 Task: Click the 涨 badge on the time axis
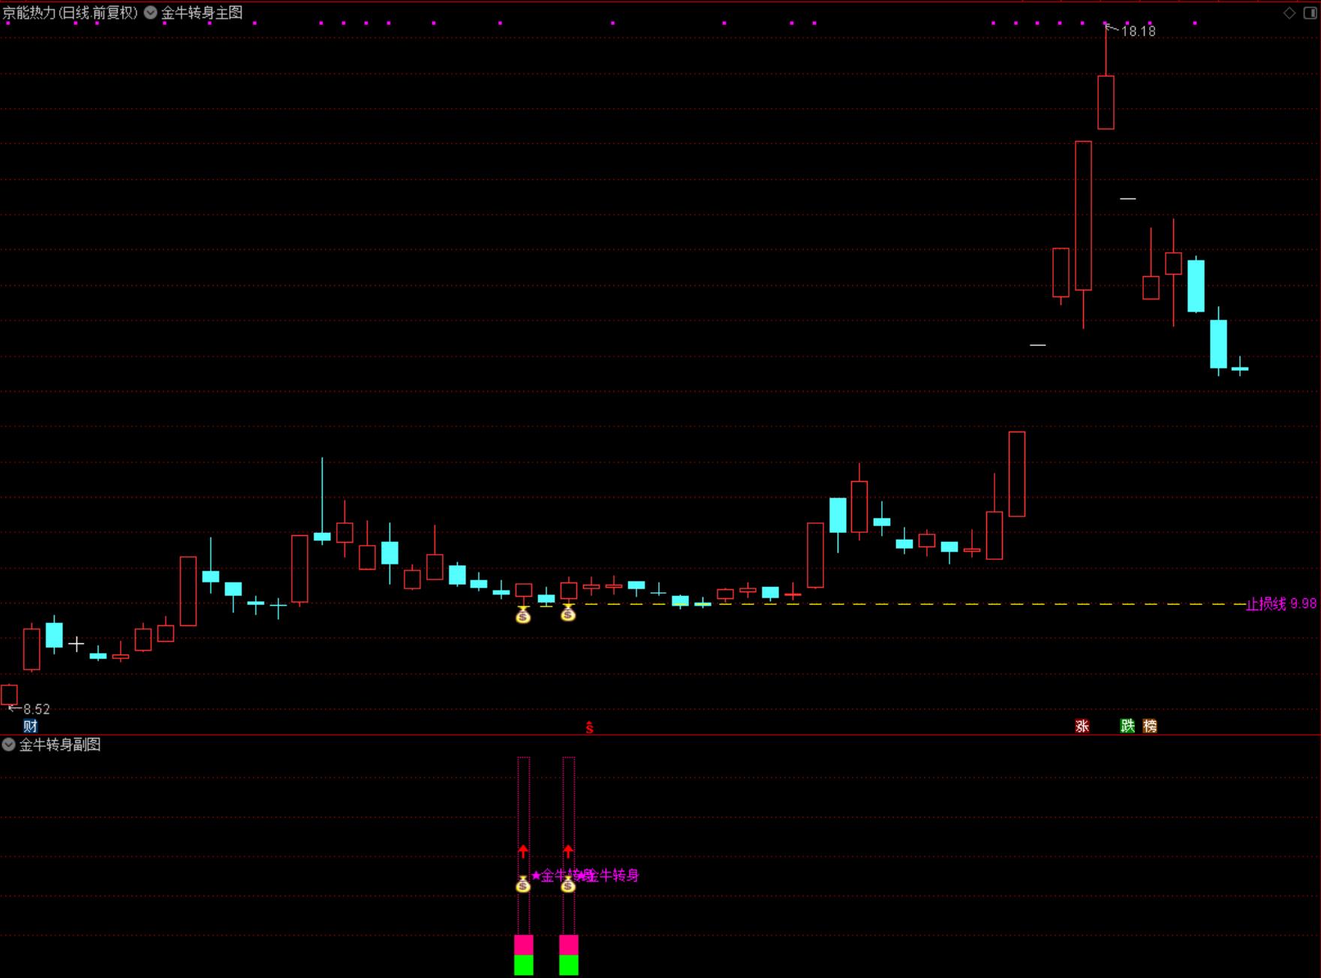(x=1082, y=726)
